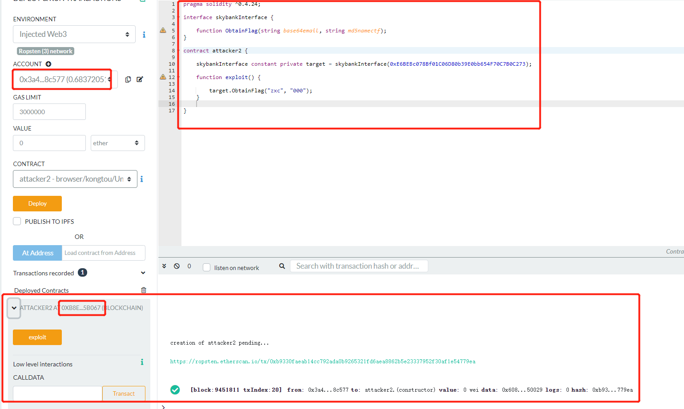Open the ether unit dropdown

(118, 143)
